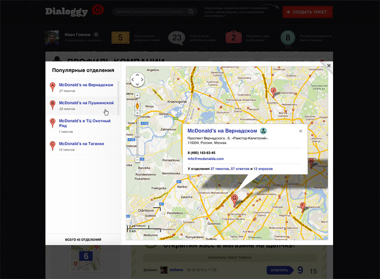Select map marker H on the map
380x279 pixels.
311,163
